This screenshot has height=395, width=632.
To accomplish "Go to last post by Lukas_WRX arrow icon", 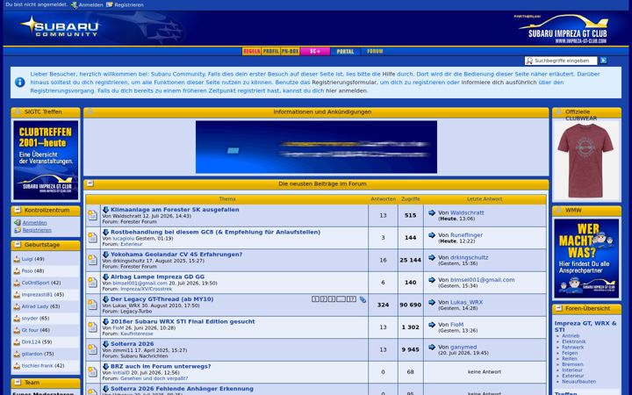I will pos(432,302).
